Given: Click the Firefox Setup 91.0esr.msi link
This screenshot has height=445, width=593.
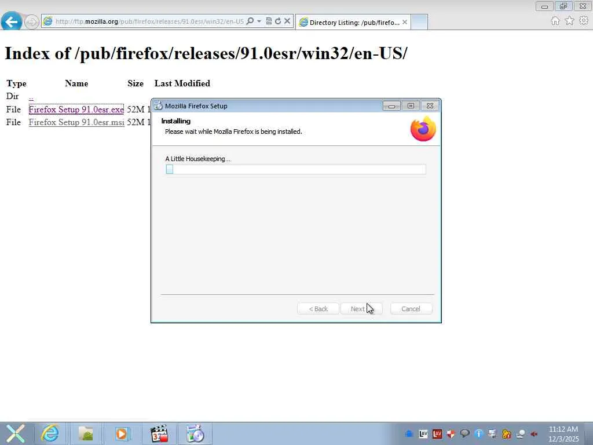Looking at the screenshot, I should 76,122.
